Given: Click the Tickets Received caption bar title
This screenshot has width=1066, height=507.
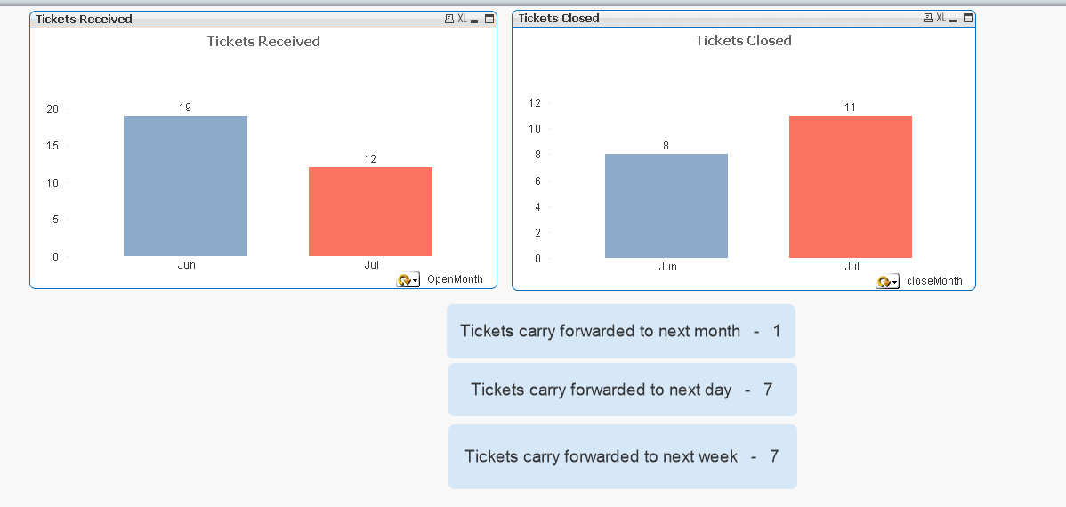Looking at the screenshot, I should coord(85,19).
